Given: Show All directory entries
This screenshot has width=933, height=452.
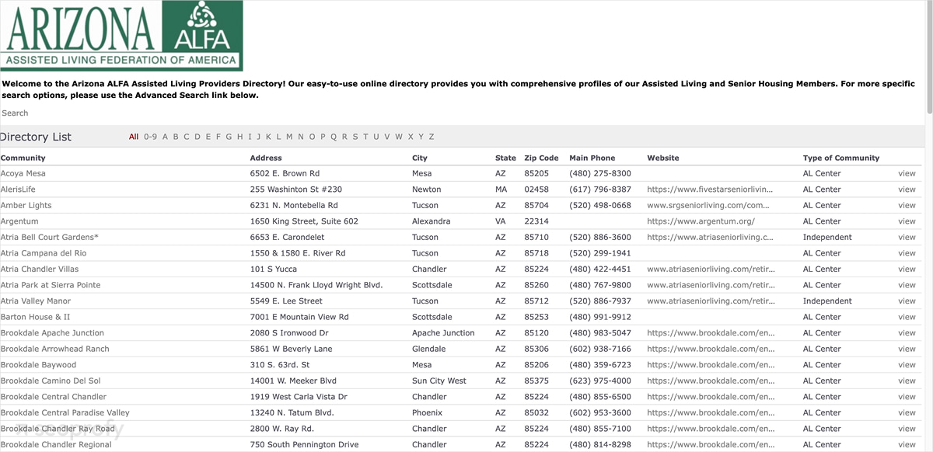Looking at the screenshot, I should (x=134, y=137).
